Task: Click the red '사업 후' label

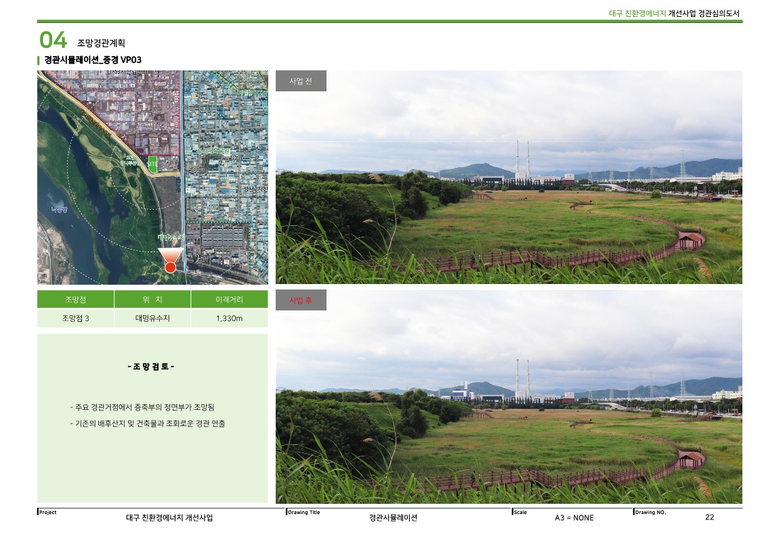Action: point(301,300)
